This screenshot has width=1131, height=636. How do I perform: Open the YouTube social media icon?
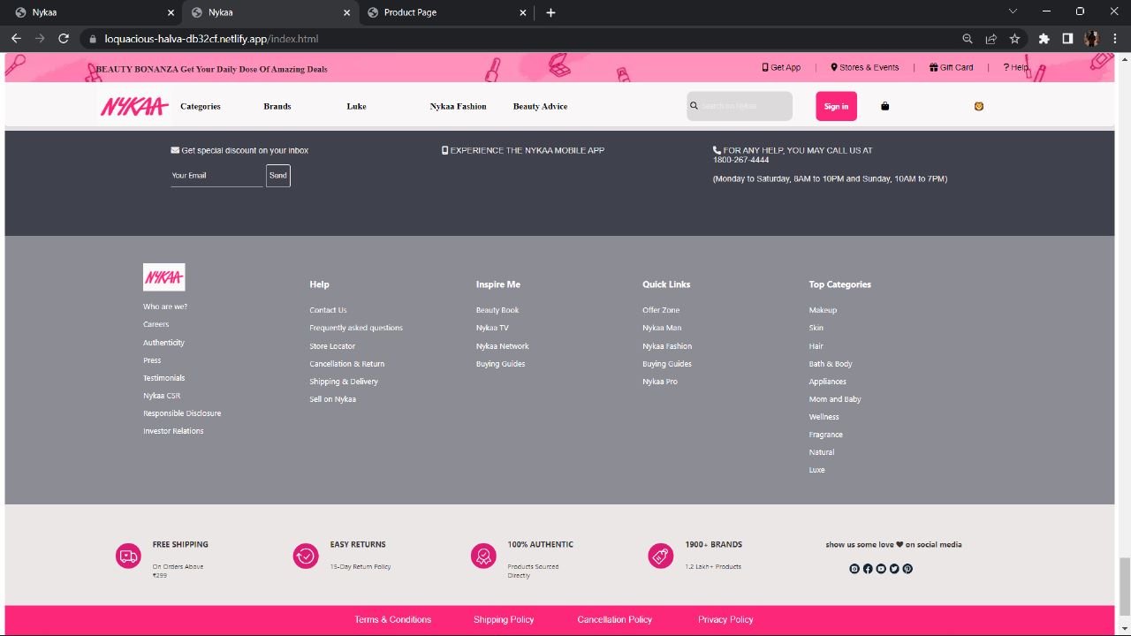pos(881,569)
